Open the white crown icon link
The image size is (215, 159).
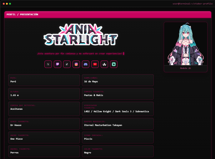click(x=104, y=64)
